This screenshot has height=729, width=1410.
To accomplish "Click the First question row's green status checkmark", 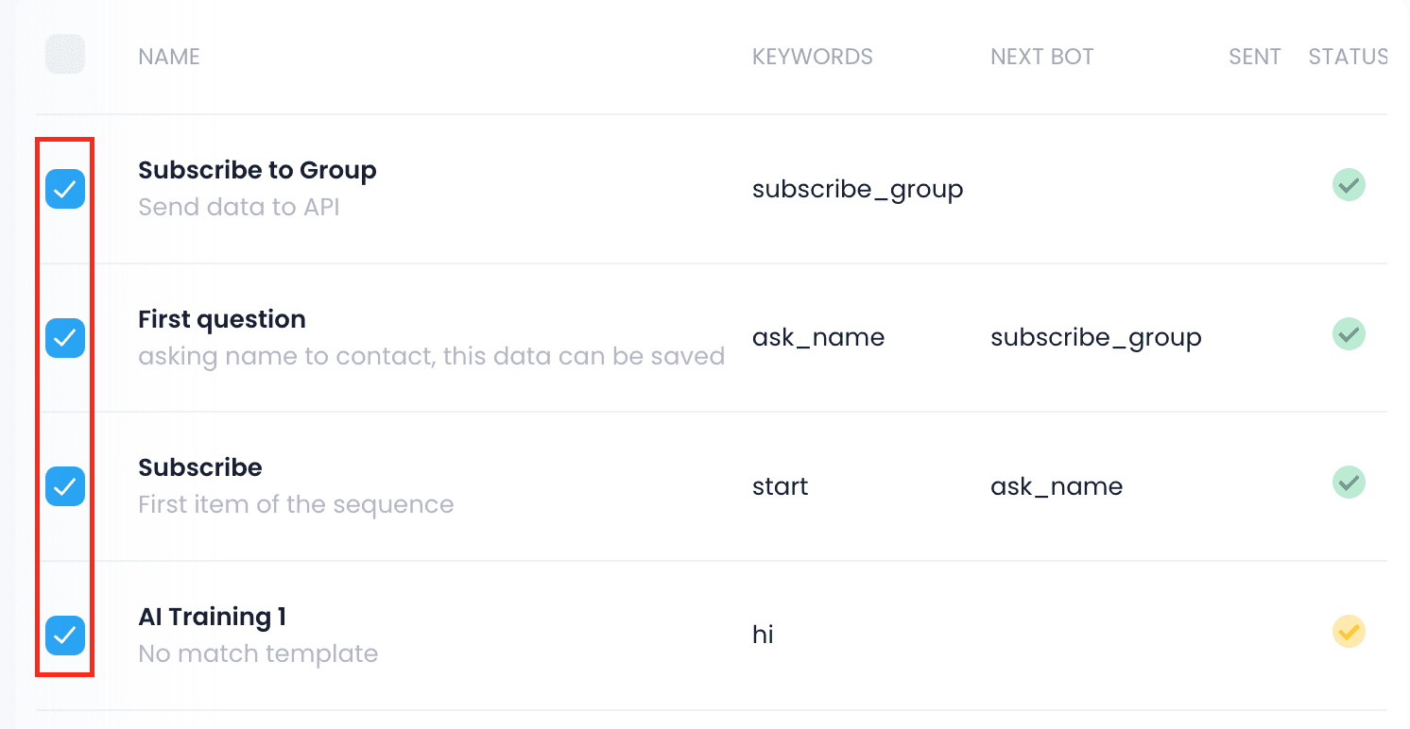I will pyautogui.click(x=1349, y=333).
